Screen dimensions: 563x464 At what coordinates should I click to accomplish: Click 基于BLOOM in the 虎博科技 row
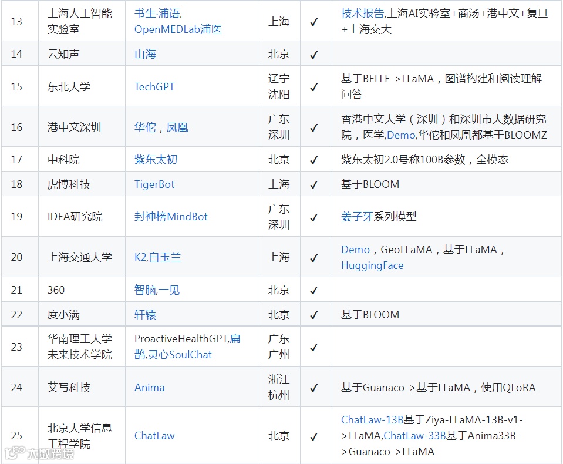pyautogui.click(x=370, y=184)
